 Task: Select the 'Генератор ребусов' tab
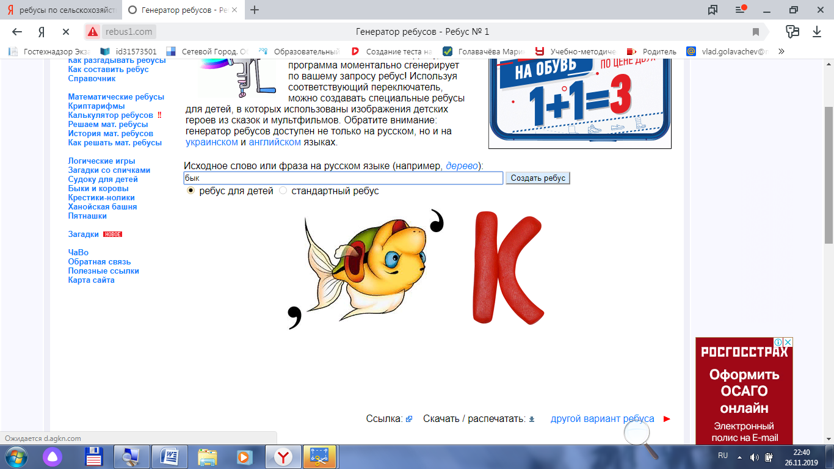click(x=183, y=10)
